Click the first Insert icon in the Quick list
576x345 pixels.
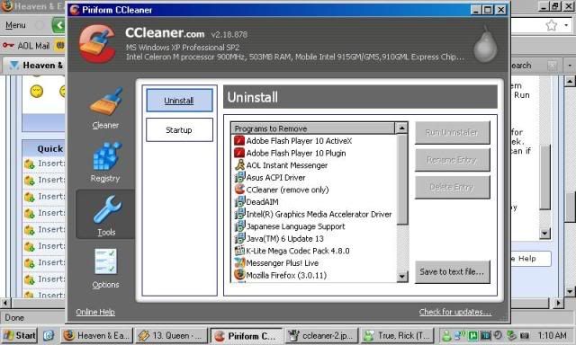30,164
